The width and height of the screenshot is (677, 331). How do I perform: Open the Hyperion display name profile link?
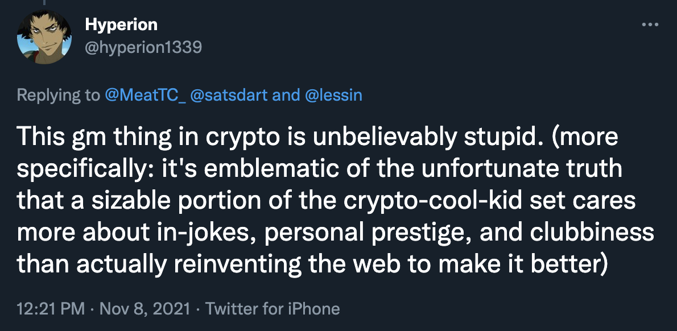[121, 24]
